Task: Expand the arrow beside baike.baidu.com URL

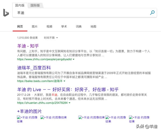Action: (x=64, y=81)
